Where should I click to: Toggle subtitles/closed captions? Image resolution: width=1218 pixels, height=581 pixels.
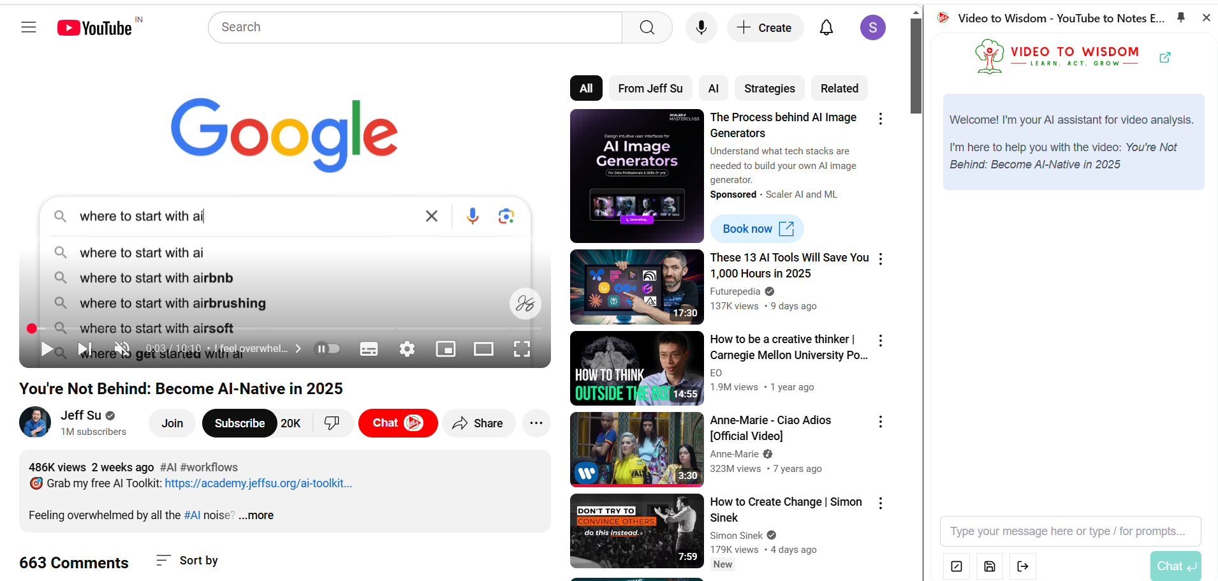369,349
